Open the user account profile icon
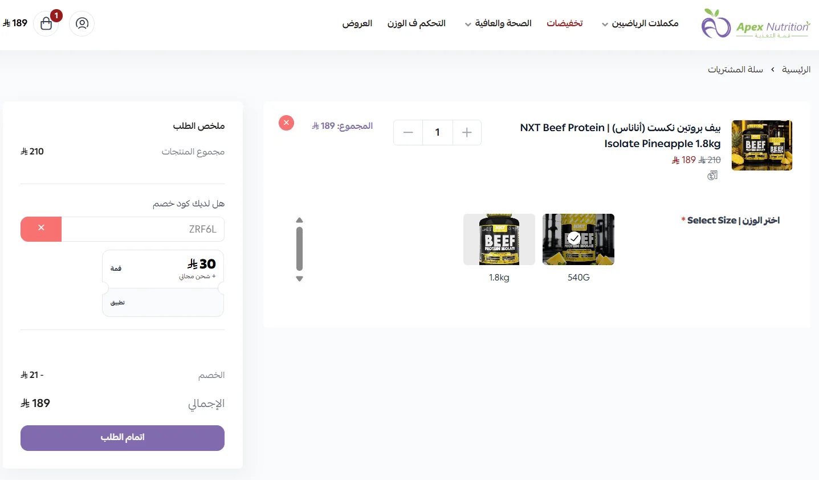 [82, 23]
